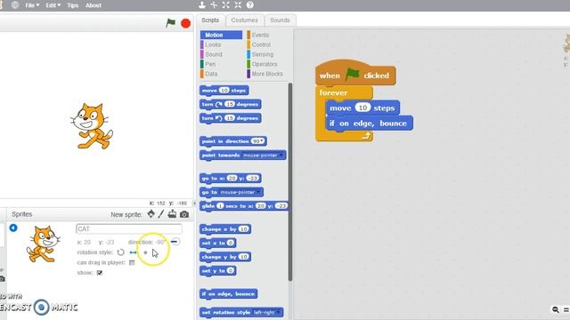Click the green flag above the stage
The width and height of the screenshot is (570, 320).
[x=170, y=23]
